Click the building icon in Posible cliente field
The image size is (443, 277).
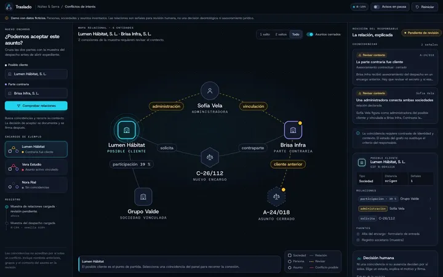[x=10, y=74]
